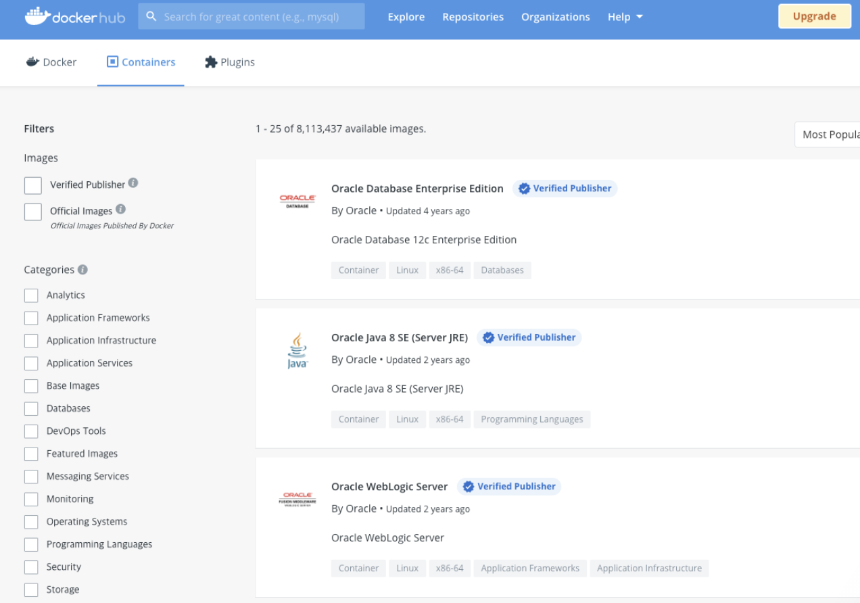Image resolution: width=860 pixels, height=603 pixels.
Task: Click the Containers tab square icon
Action: [112, 62]
